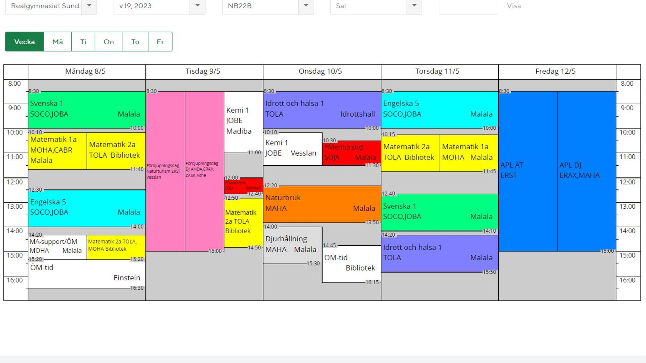646x363 pixels.
Task: Open Thursday's Matematik 1a MOHA Malala lesson
Action: [469, 153]
